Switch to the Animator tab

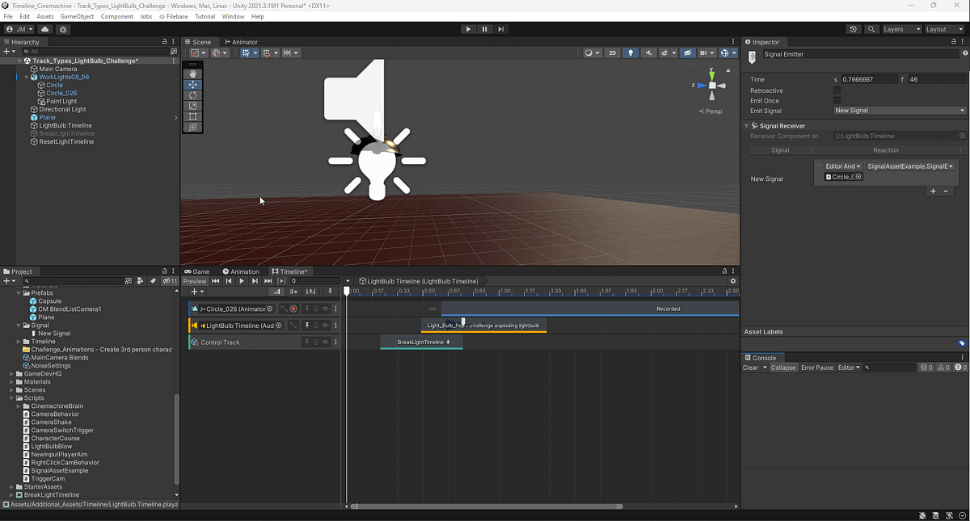click(x=241, y=42)
